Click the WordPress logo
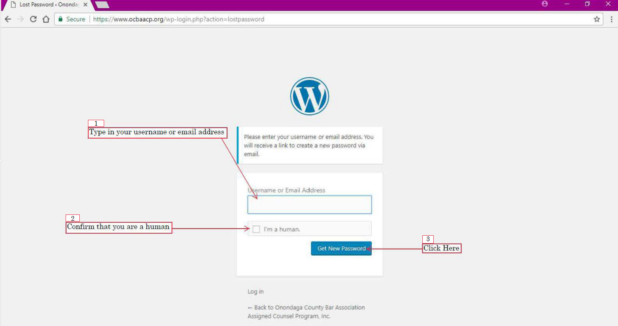The width and height of the screenshot is (618, 326). pyautogui.click(x=310, y=96)
